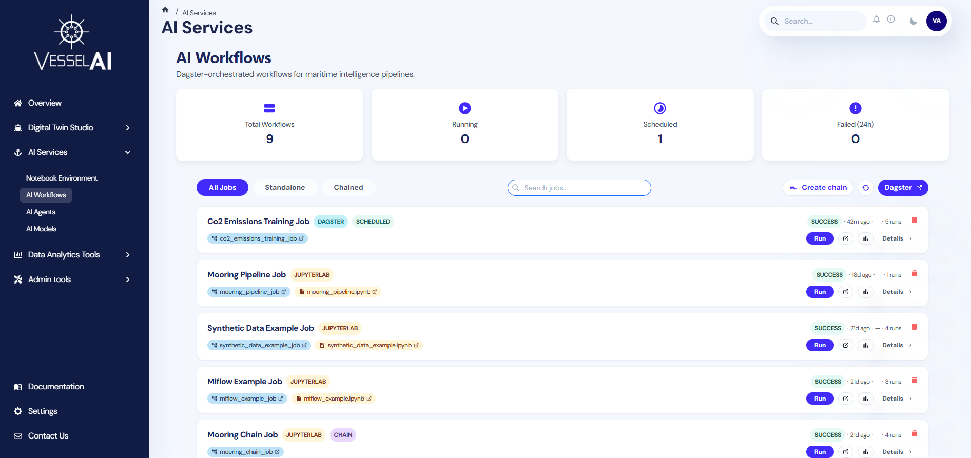The image size is (971, 458).
Task: Click the Scheduled clock icon card
Action: point(660,108)
